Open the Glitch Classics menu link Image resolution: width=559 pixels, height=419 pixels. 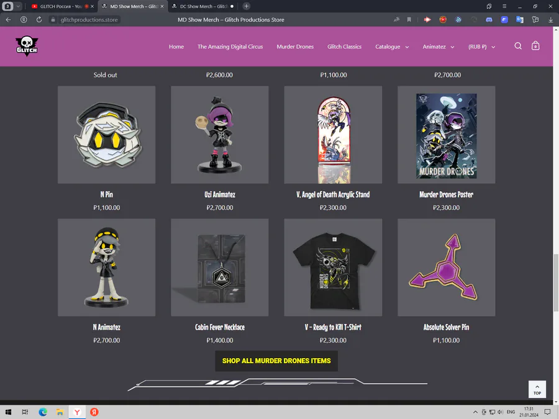344,47
